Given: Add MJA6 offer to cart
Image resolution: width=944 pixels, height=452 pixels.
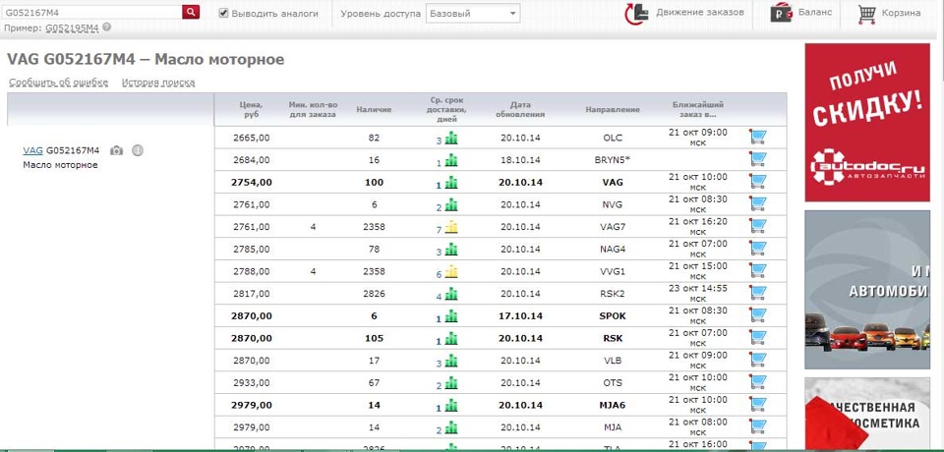Looking at the screenshot, I should [x=757, y=405].
